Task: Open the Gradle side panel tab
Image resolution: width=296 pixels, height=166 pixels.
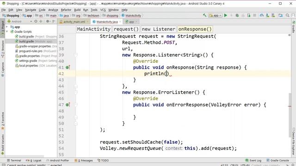Action: pos(294,27)
